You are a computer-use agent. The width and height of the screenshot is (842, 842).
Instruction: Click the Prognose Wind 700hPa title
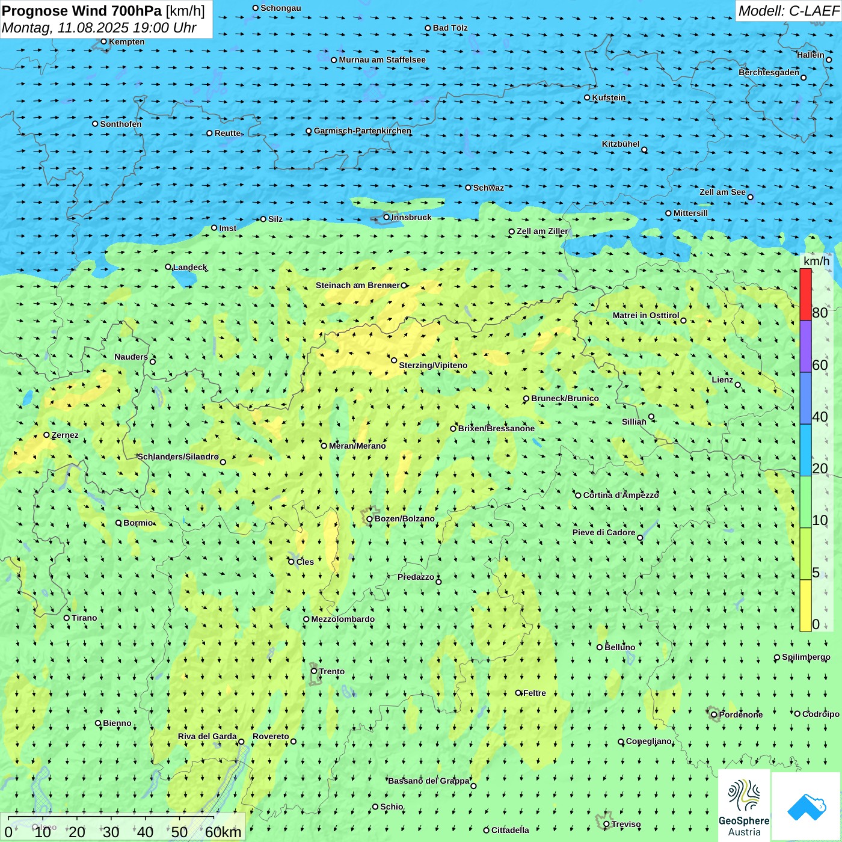point(82,11)
